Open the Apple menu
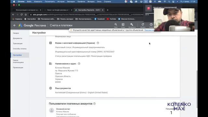The width and height of the screenshot is (208, 117). [x=14, y=2]
